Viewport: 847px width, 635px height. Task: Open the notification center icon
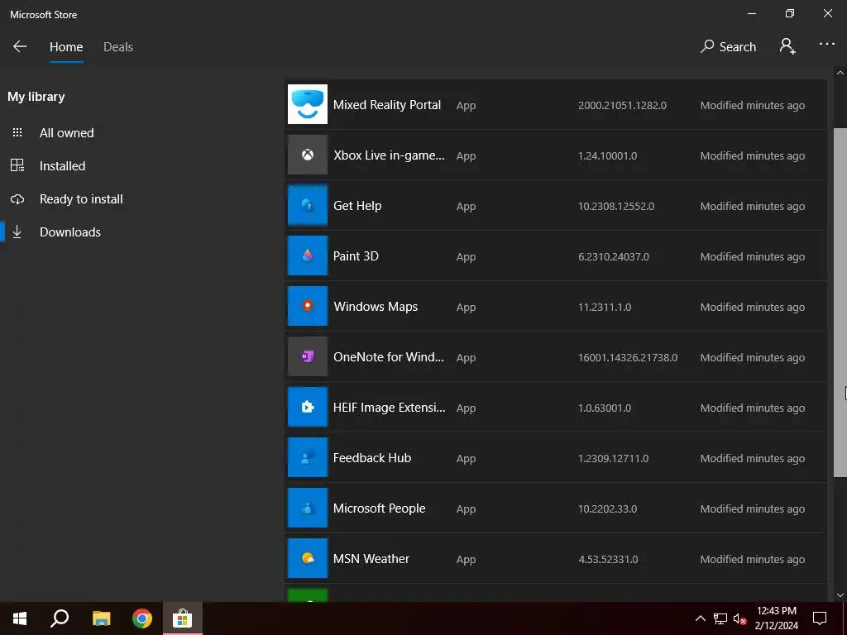(x=820, y=618)
